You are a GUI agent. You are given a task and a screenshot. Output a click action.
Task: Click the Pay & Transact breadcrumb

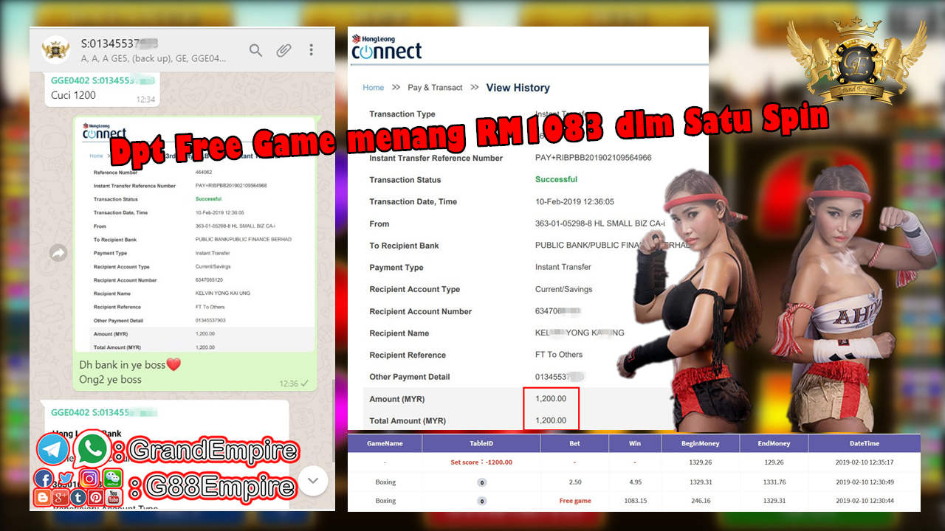point(435,88)
